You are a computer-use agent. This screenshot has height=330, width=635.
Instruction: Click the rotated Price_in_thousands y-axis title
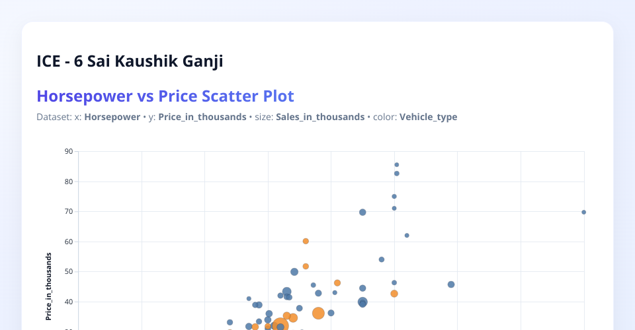50,286
